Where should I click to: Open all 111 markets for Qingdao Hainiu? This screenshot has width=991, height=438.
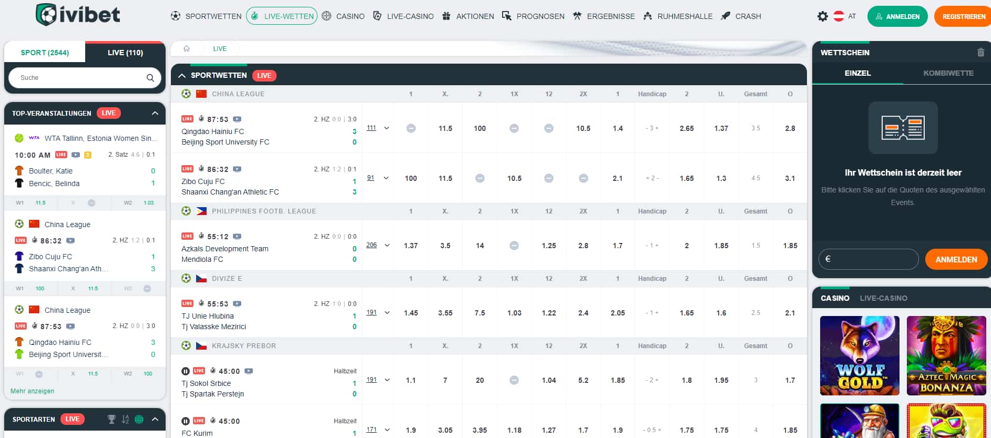pyautogui.click(x=371, y=128)
